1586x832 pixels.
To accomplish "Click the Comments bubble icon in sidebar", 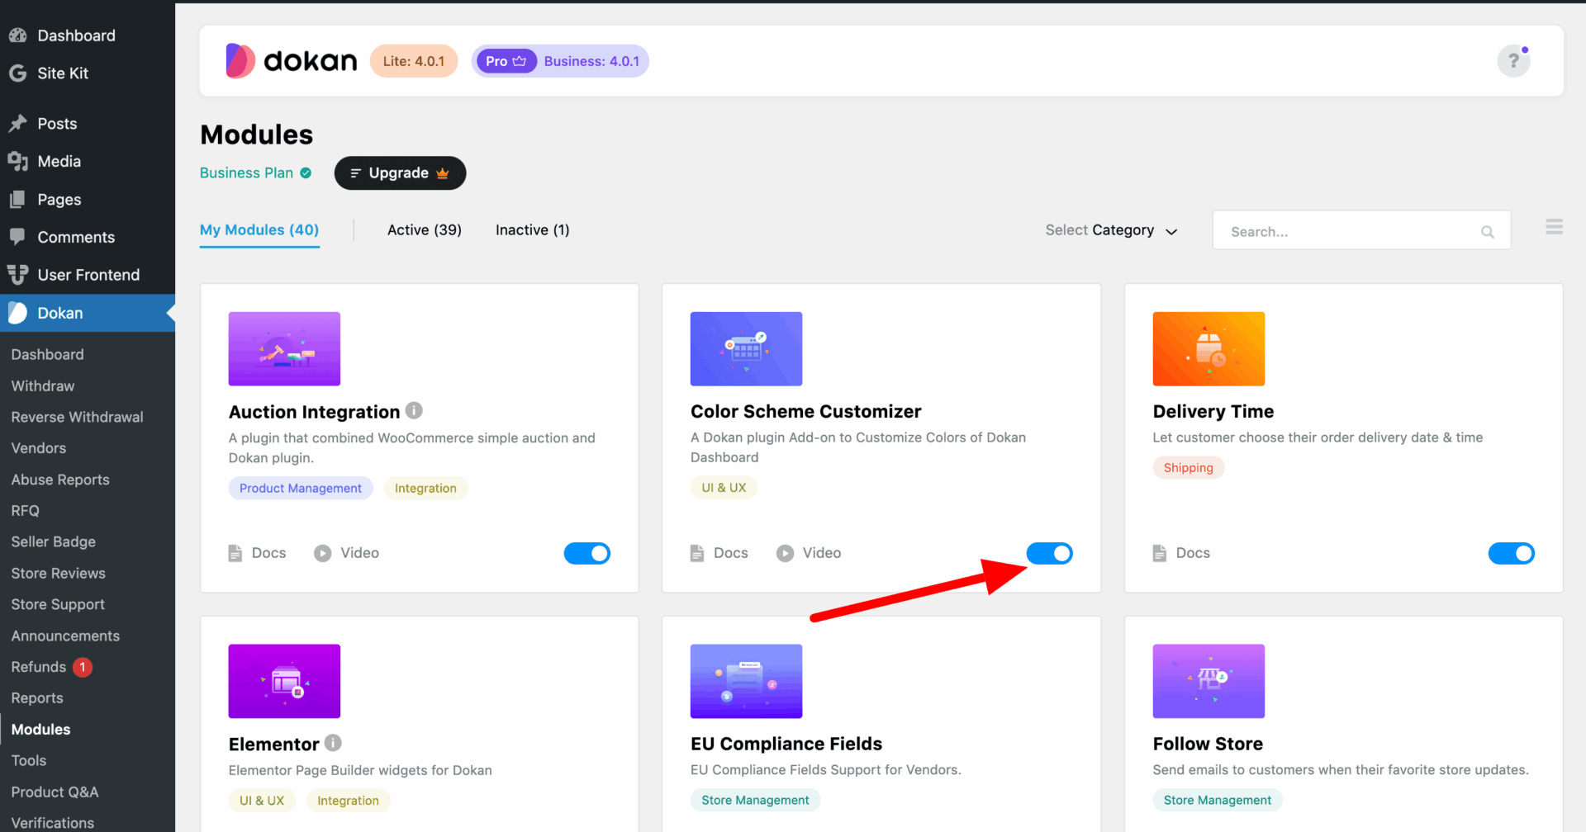I will [x=17, y=237].
